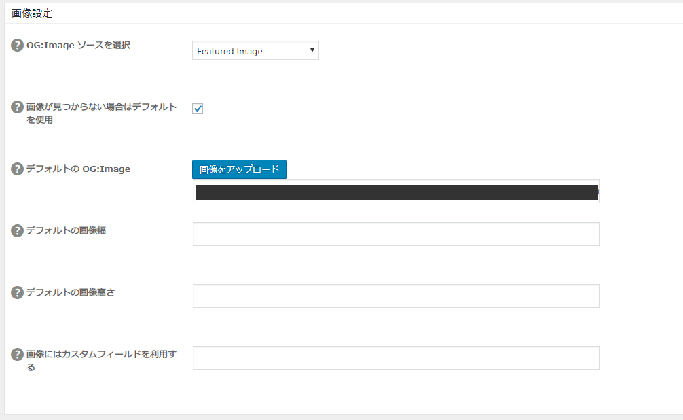This screenshot has width=683, height=420.
Task: Click help icon beside 画像が見つからない場合はデフォルトを使用
Action: 18,107
